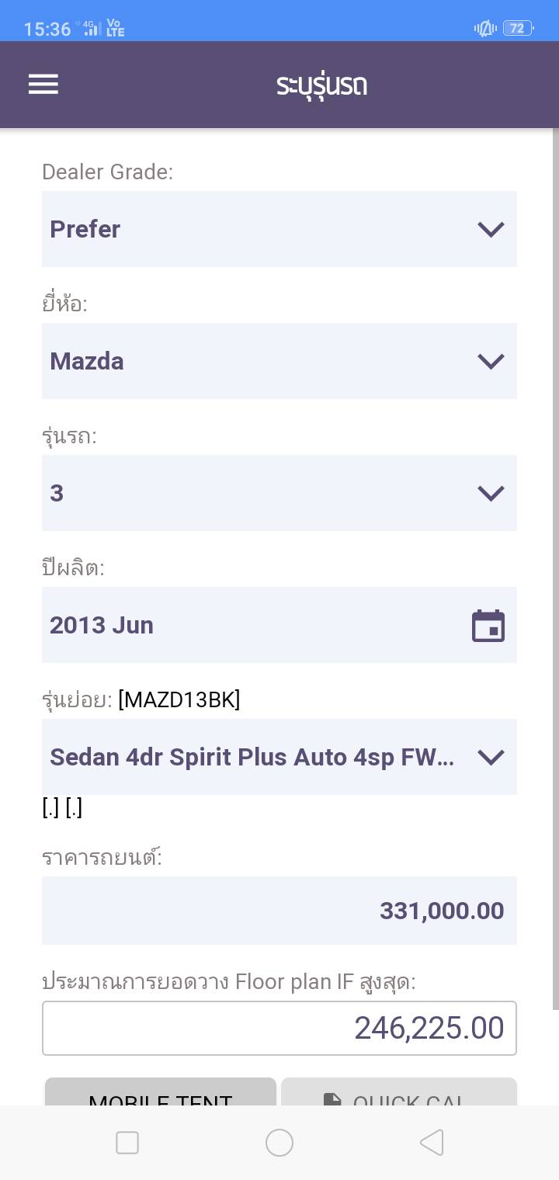The height and width of the screenshot is (1180, 559).
Task: Open the calendar picker for production year
Action: [x=488, y=626]
